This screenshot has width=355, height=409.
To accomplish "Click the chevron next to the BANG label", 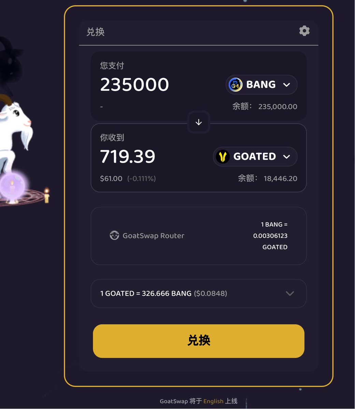I will pyautogui.click(x=287, y=85).
